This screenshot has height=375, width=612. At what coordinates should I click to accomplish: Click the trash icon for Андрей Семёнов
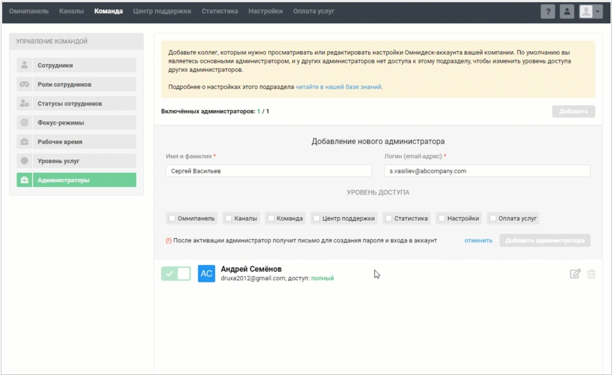(x=591, y=274)
